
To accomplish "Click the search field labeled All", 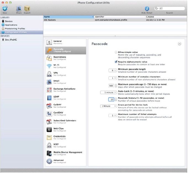I will pyautogui.click(x=170, y=8).
